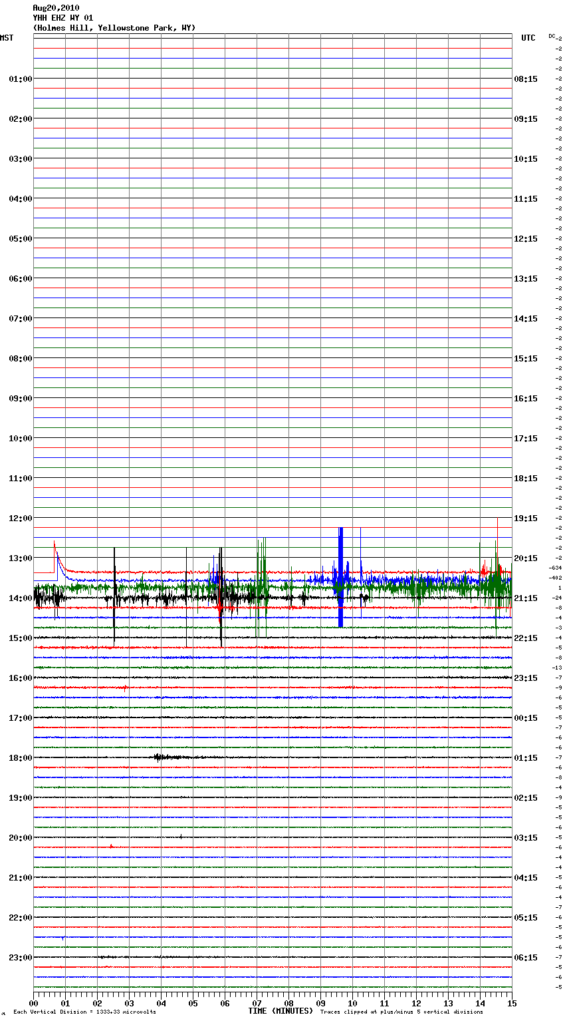
Task: Click the 07 minute tick label
Action: pyautogui.click(x=257, y=1003)
